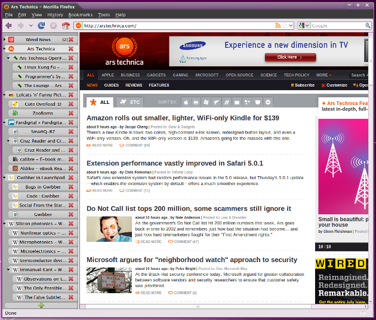Screen dimensions: 376x320
Task: Open the File menu
Action: pos(8,15)
